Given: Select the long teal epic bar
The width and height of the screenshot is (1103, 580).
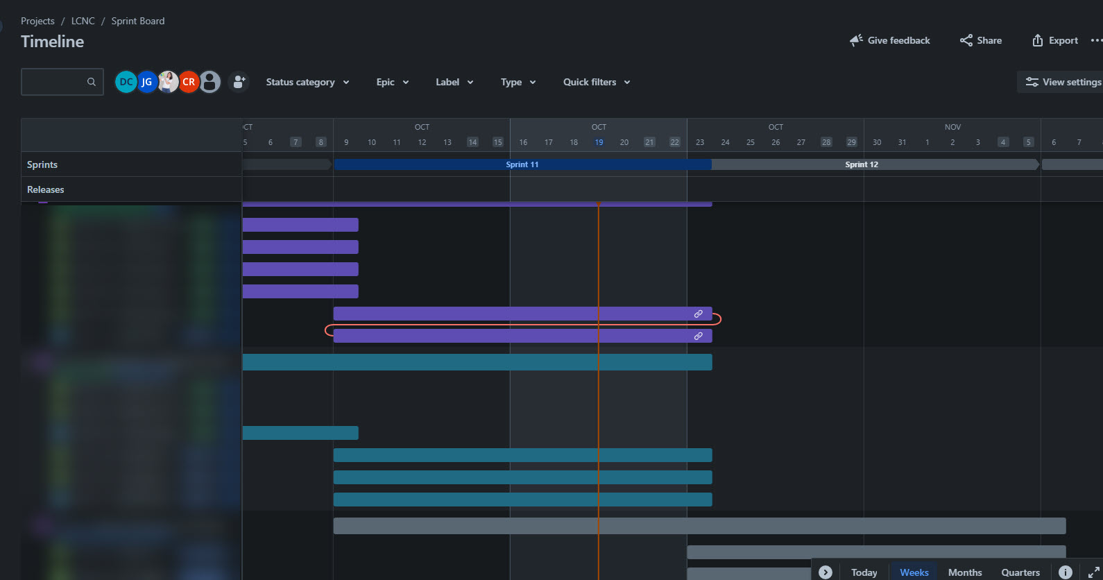Looking at the screenshot, I should click(477, 362).
